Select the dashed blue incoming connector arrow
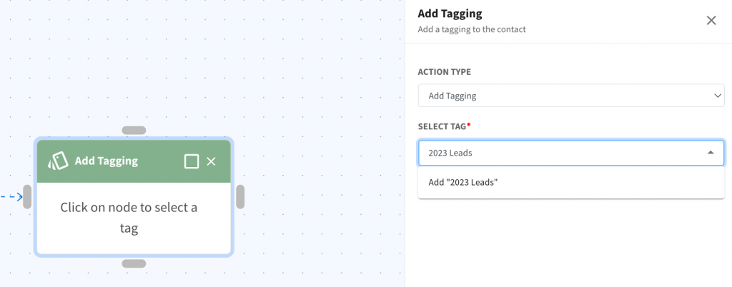The image size is (732, 287). 11,197
